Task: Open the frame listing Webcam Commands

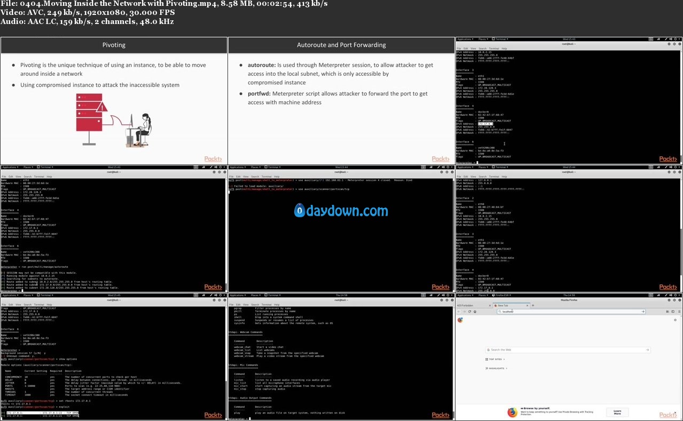Action: [x=341, y=356]
